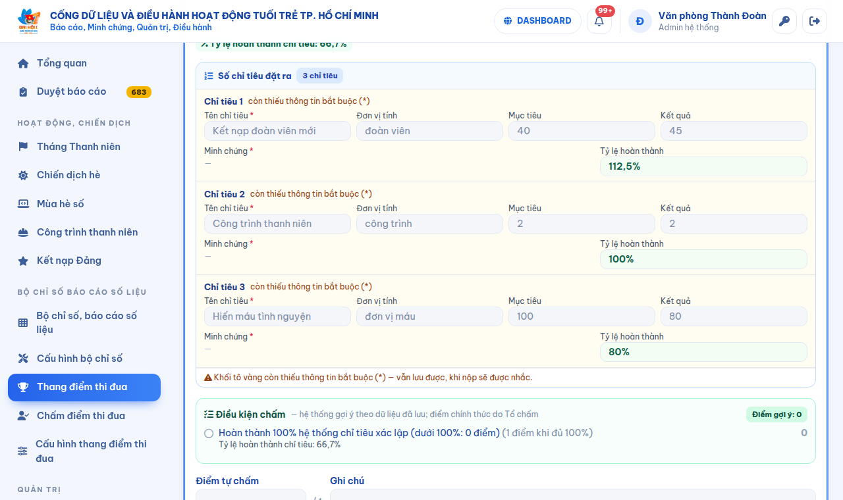Click the sliders icon for Cấu hình thang điểm

pos(22,451)
